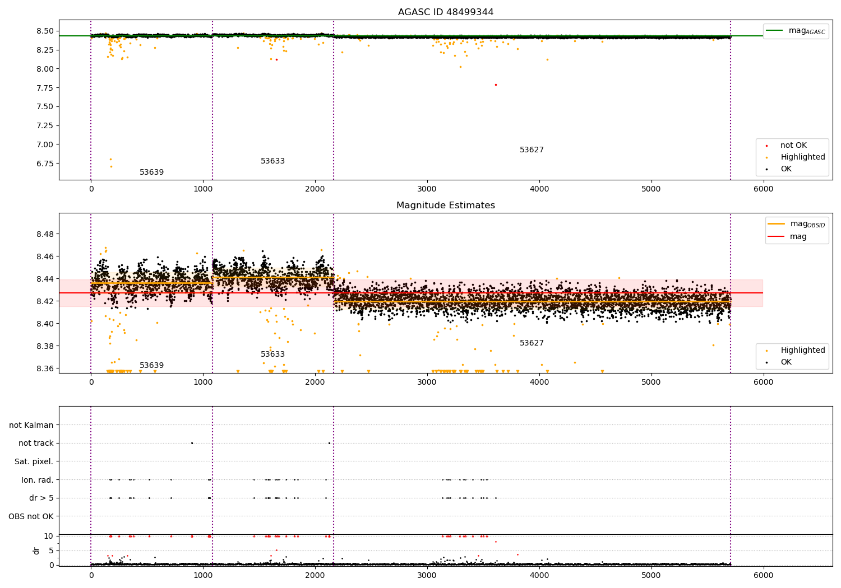
Task: Click the red outlier point near 7.75 magnitude
Action: point(496,85)
